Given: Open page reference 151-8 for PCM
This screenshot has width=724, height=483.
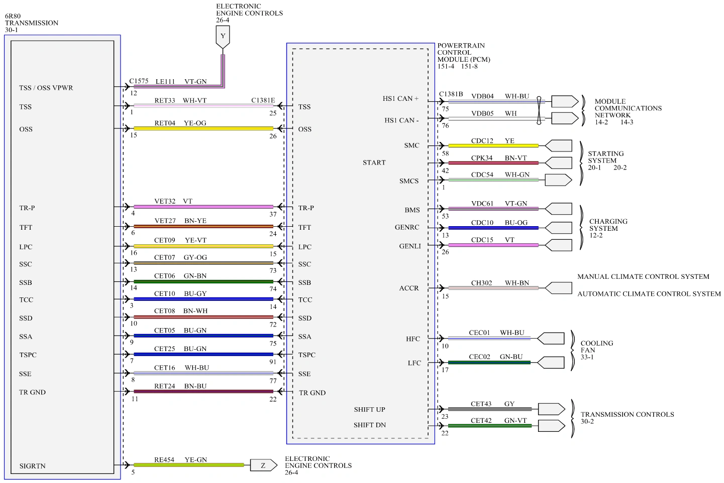Looking at the screenshot, I should pyautogui.click(x=469, y=66).
